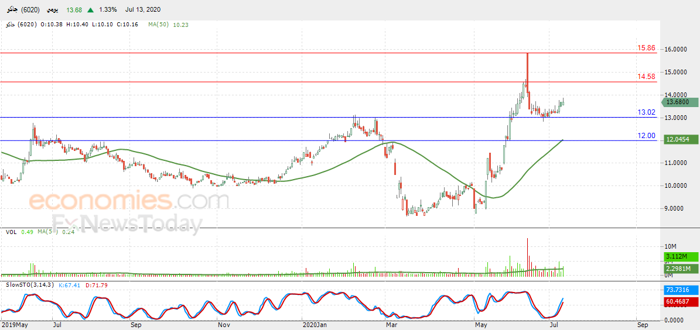Viewport: 700px width, 330px height.
Task: Click the 16.0000 price axis label
Action: [x=675, y=50]
